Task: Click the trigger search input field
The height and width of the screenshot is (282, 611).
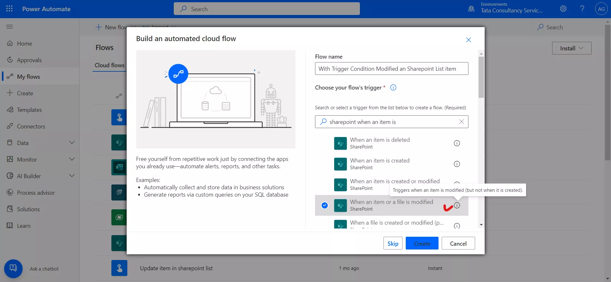Action: point(391,122)
